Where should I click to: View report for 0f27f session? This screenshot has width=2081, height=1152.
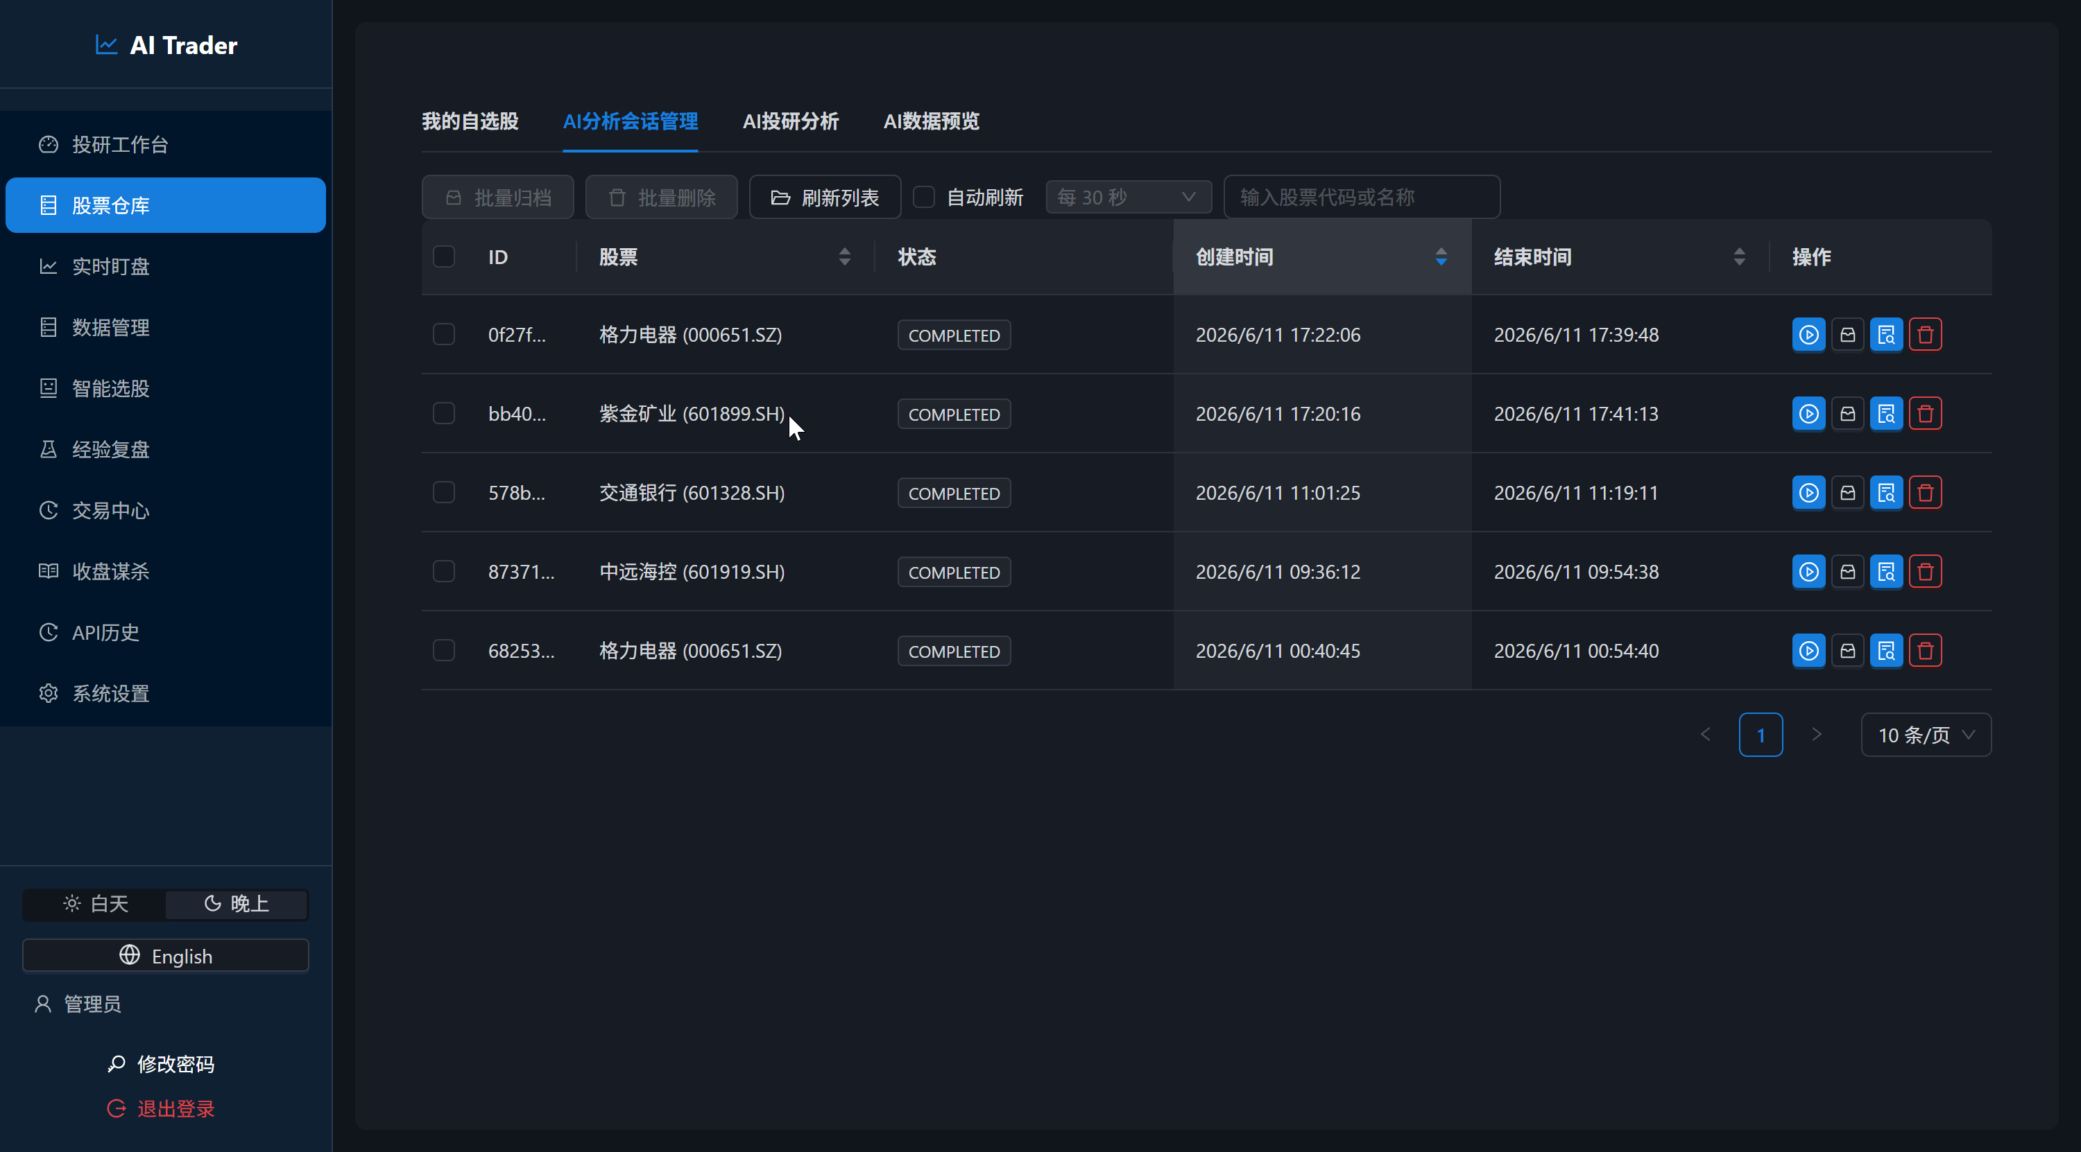pos(1885,334)
